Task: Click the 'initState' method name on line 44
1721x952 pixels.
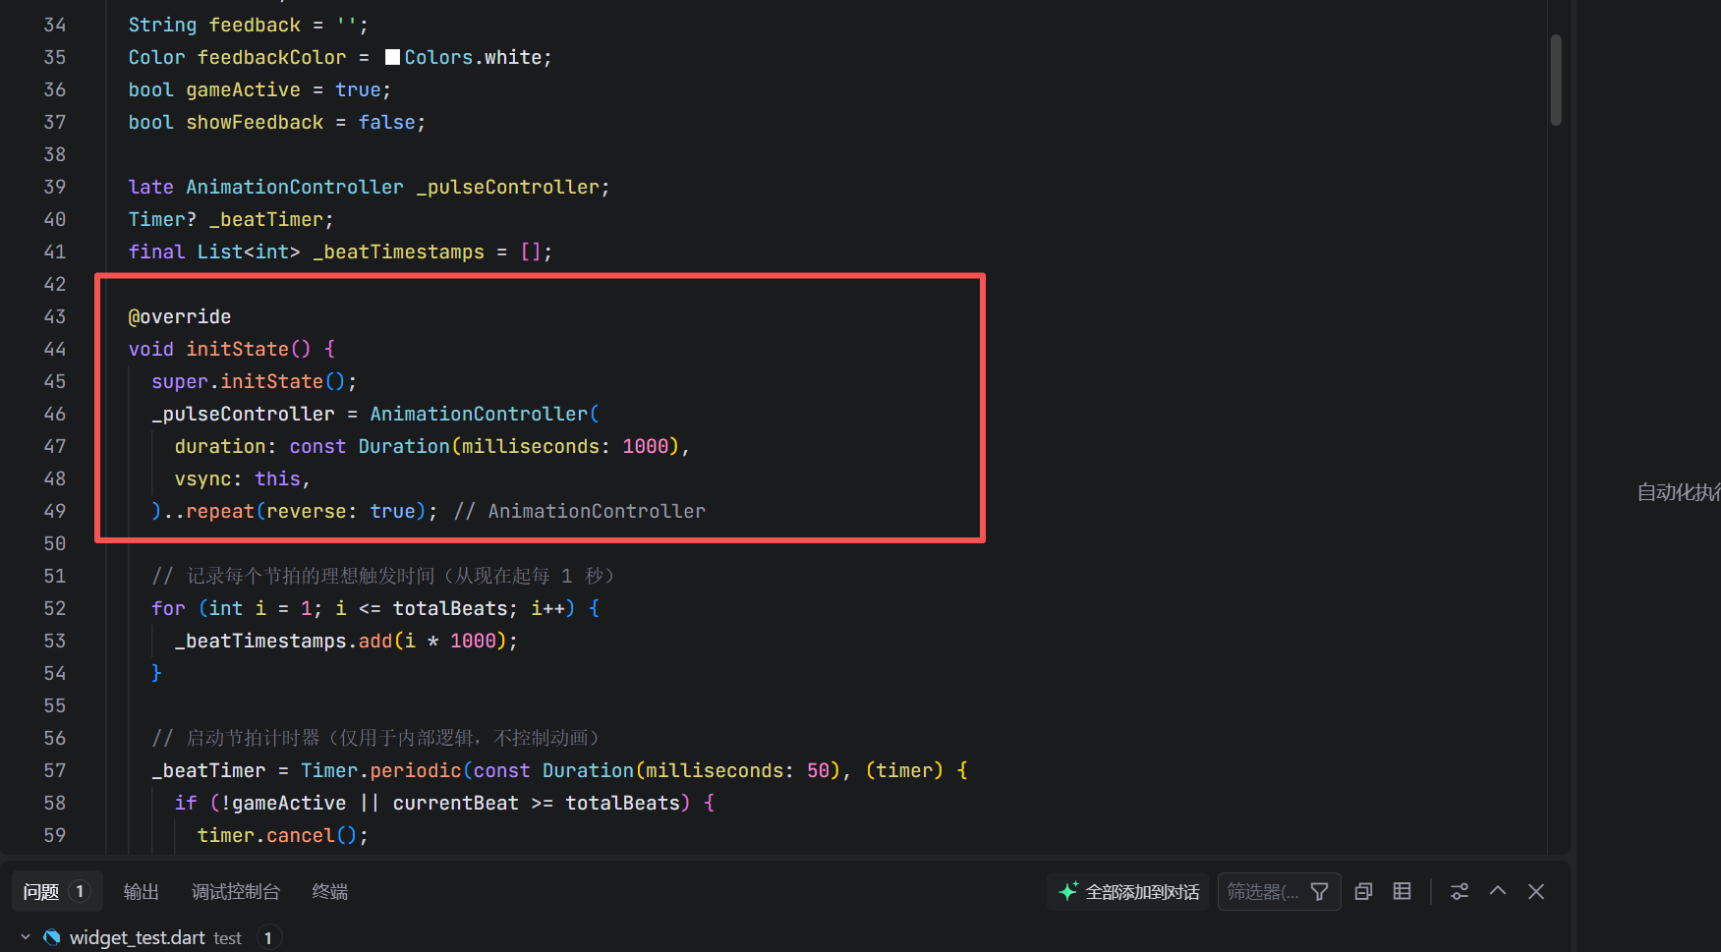Action: coord(238,349)
